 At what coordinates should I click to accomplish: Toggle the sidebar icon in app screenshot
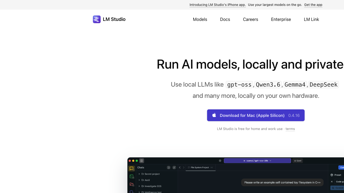point(142,161)
